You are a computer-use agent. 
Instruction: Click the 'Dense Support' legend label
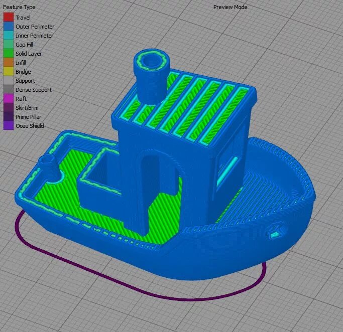34,90
